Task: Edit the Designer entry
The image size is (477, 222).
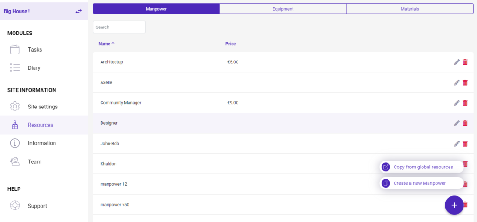Action: click(x=457, y=123)
